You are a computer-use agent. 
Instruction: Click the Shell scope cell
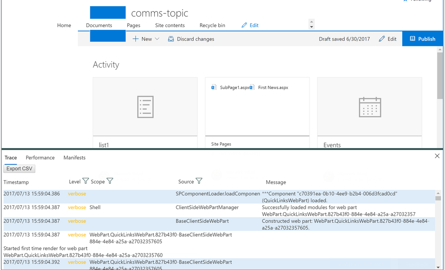point(95,207)
